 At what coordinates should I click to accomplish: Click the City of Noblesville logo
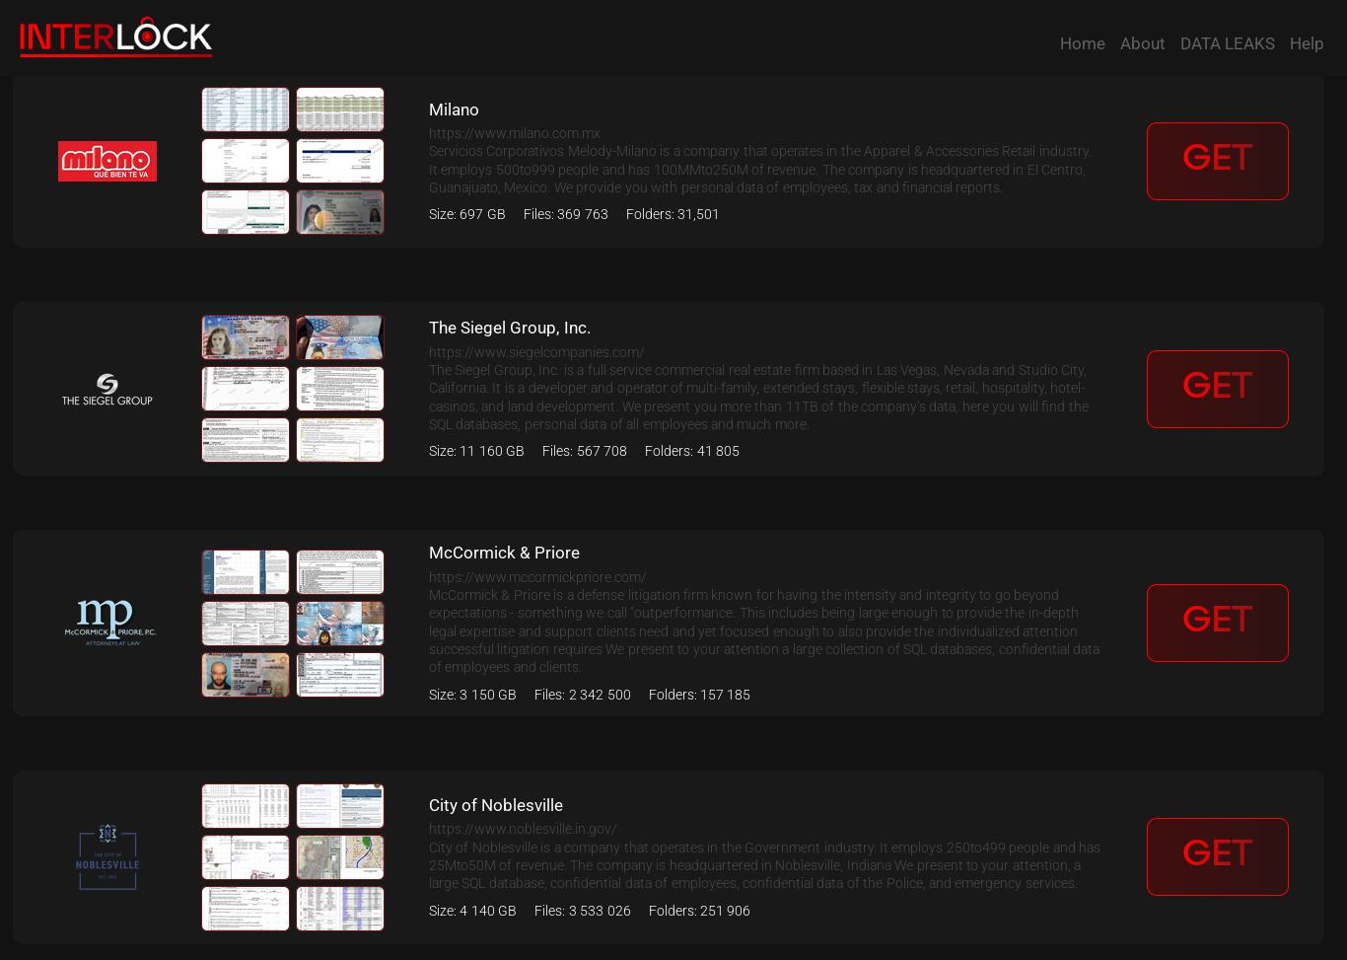(x=107, y=856)
